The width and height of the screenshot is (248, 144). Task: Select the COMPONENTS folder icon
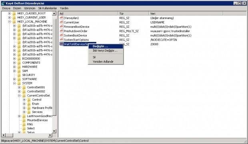[x=19, y=62]
